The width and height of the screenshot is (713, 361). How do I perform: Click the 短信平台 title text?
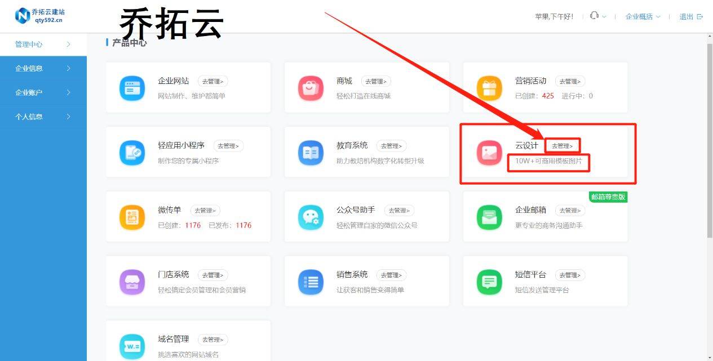(530, 275)
